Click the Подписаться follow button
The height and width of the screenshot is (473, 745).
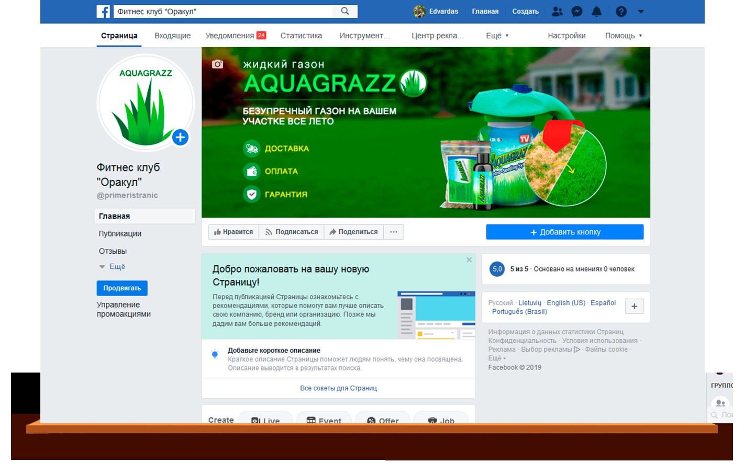click(x=292, y=232)
